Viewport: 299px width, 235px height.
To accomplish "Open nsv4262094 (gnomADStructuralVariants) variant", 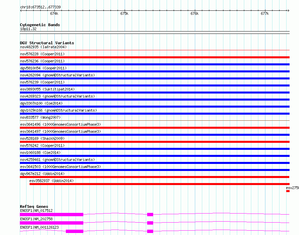I will [57, 75].
